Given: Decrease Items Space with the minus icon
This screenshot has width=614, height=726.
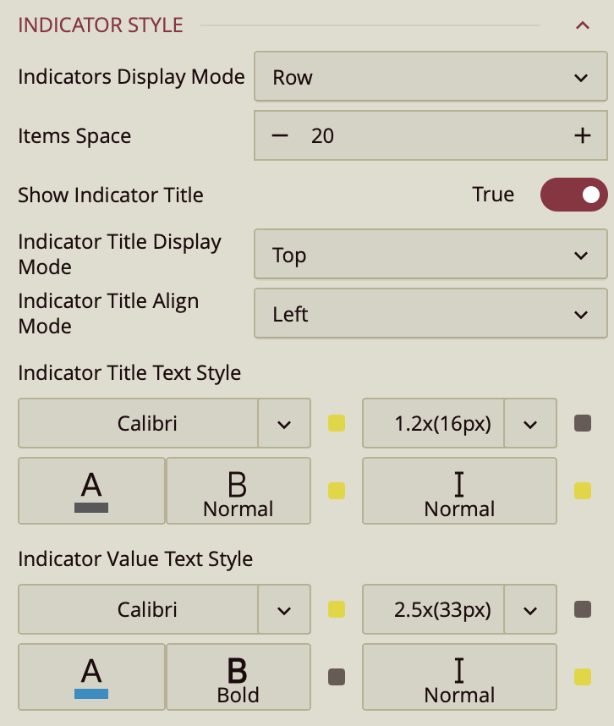Looking at the screenshot, I should click(x=280, y=135).
